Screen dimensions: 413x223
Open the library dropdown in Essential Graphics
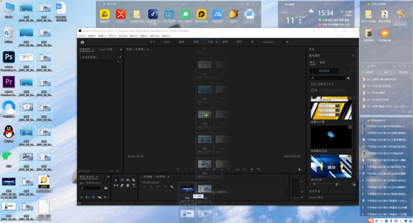333,90
